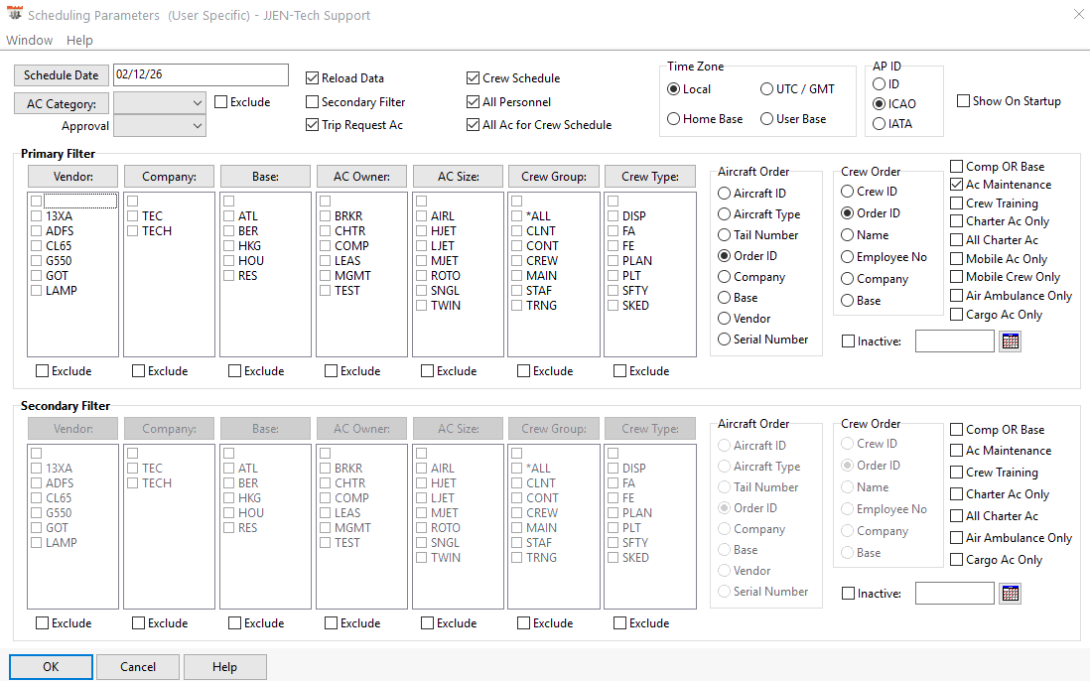Open the Help menu
This screenshot has width=1090, height=681.
(x=79, y=41)
